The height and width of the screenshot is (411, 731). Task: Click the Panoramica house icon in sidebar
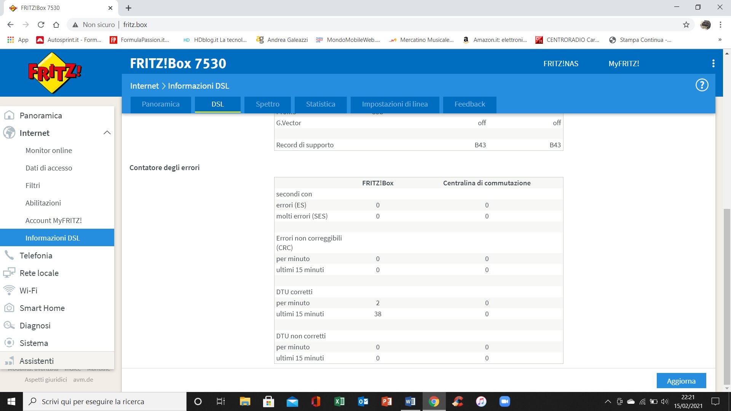(x=9, y=115)
